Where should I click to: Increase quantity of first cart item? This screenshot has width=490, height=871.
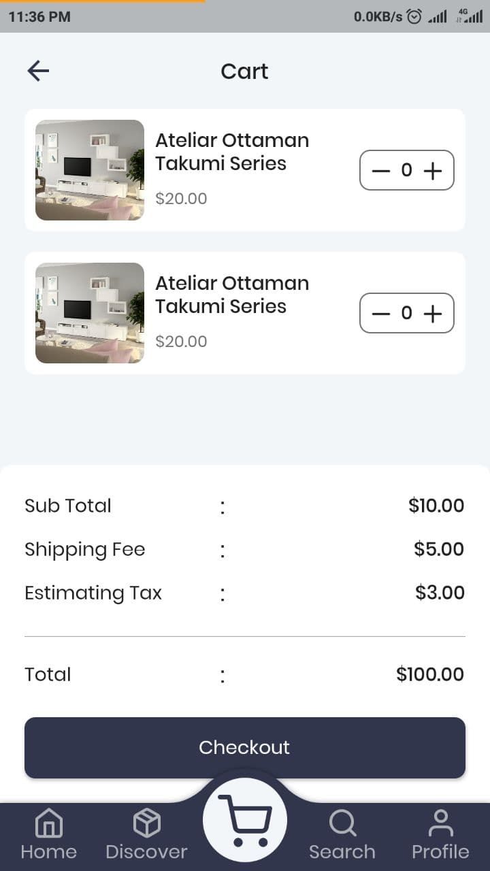[x=433, y=171]
